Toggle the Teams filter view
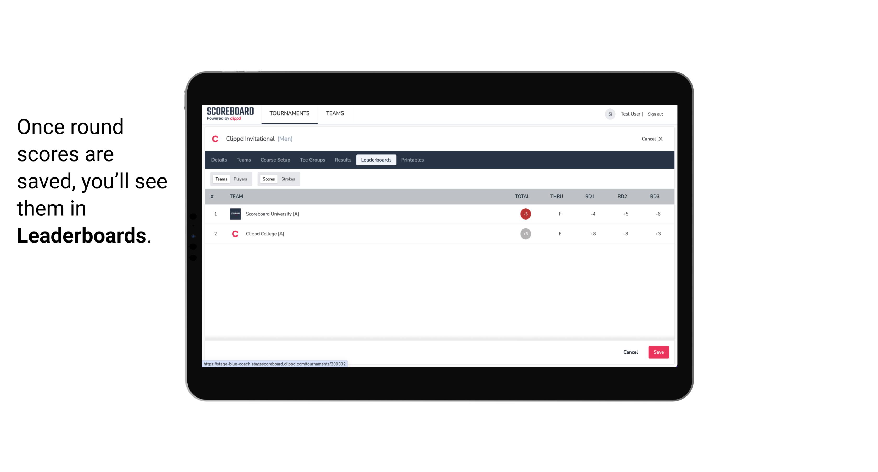Screen dimensions: 878x472 (221, 179)
